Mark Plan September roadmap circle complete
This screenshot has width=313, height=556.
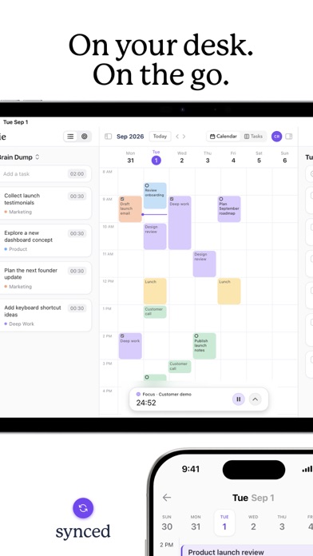point(221,199)
